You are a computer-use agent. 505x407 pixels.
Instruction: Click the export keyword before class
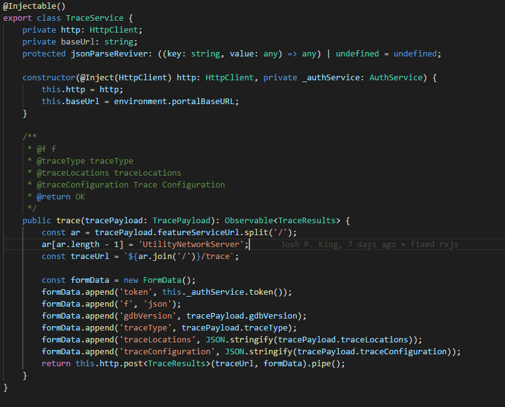pyautogui.click(x=18, y=18)
